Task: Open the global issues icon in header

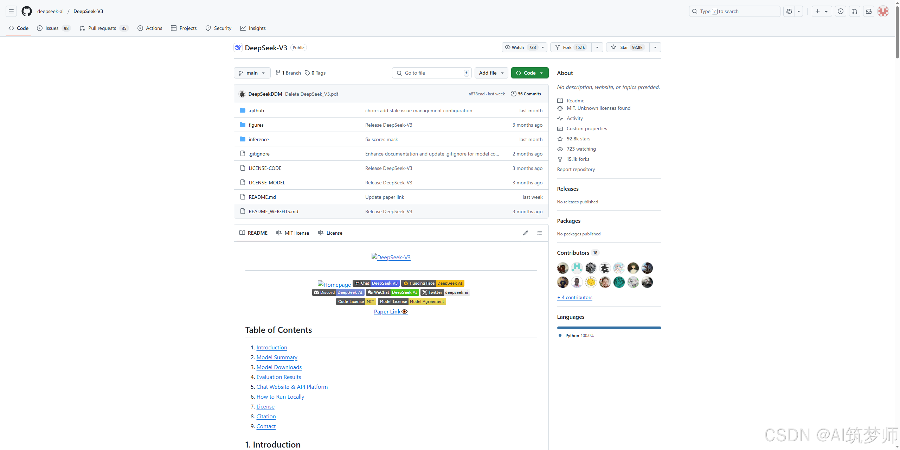Action: 841,11
